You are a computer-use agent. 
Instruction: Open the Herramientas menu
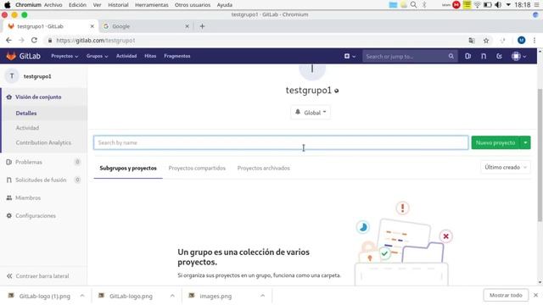(x=152, y=5)
